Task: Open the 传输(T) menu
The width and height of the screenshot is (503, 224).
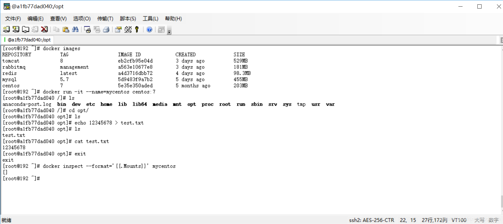Action: pyautogui.click(x=105, y=19)
